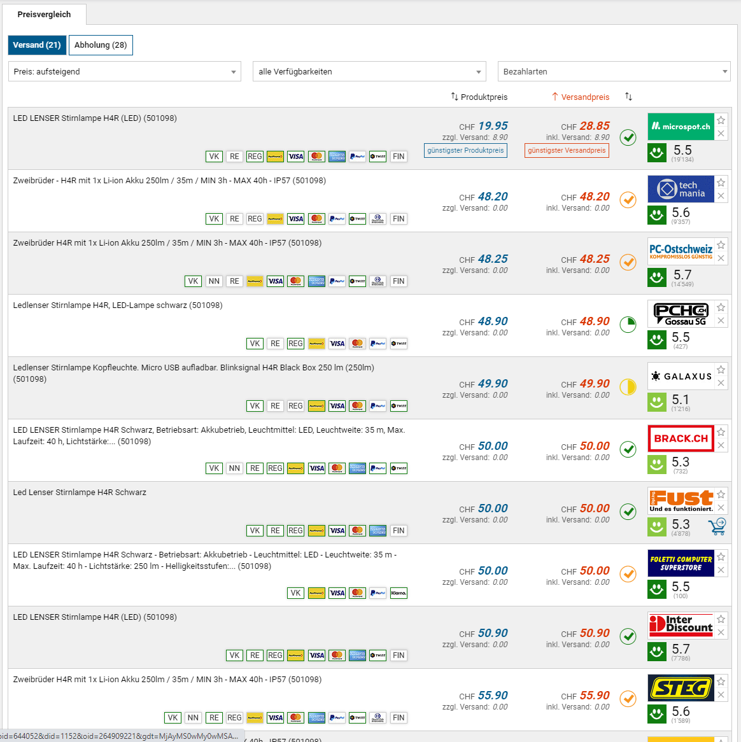Hide the STEG offer with X
741x742 pixels.
click(721, 695)
